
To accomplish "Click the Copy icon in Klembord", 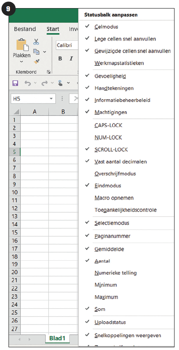I will pos(36,52).
